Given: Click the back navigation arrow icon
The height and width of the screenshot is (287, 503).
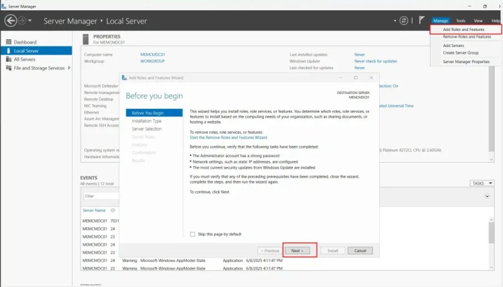Looking at the screenshot, I should [x=10, y=21].
